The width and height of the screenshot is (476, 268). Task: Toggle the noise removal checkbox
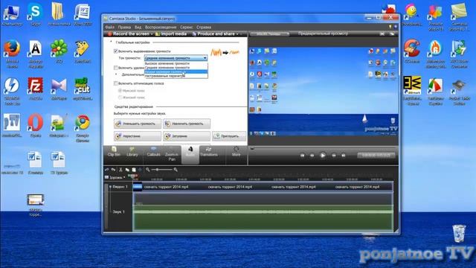click(116, 68)
